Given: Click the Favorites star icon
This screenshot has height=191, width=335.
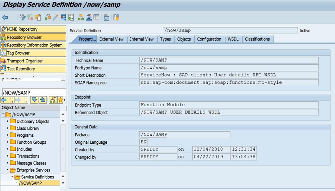Looking at the screenshot, I should 60,100.
